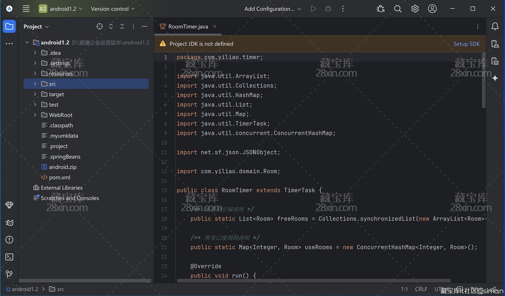Open the Version Control tool window
This screenshot has width=505, height=296.
[x=9, y=274]
